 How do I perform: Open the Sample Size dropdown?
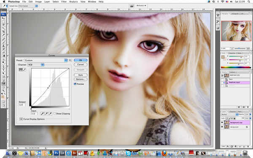(28, 6)
